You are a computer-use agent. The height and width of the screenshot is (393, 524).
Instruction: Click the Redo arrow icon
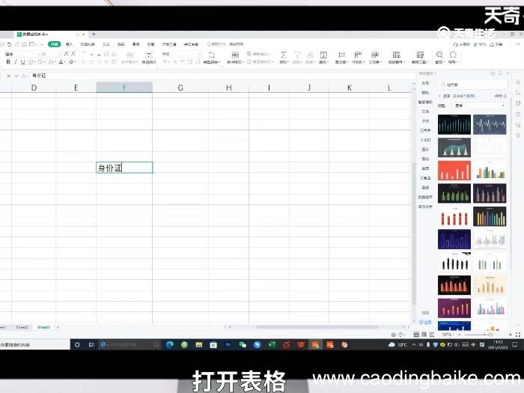click(16, 44)
